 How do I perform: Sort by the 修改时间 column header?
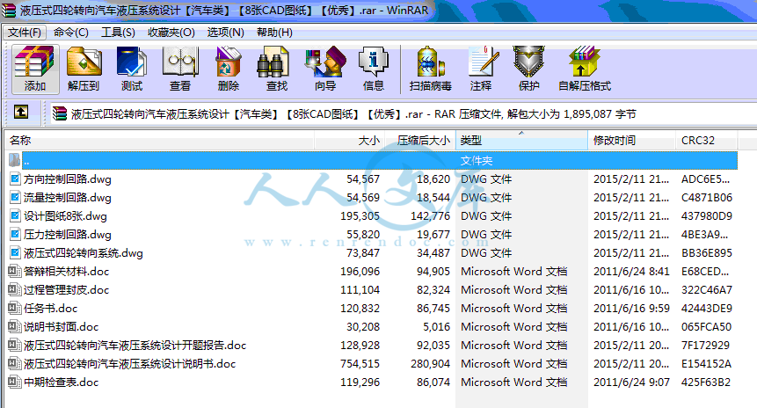[631, 141]
